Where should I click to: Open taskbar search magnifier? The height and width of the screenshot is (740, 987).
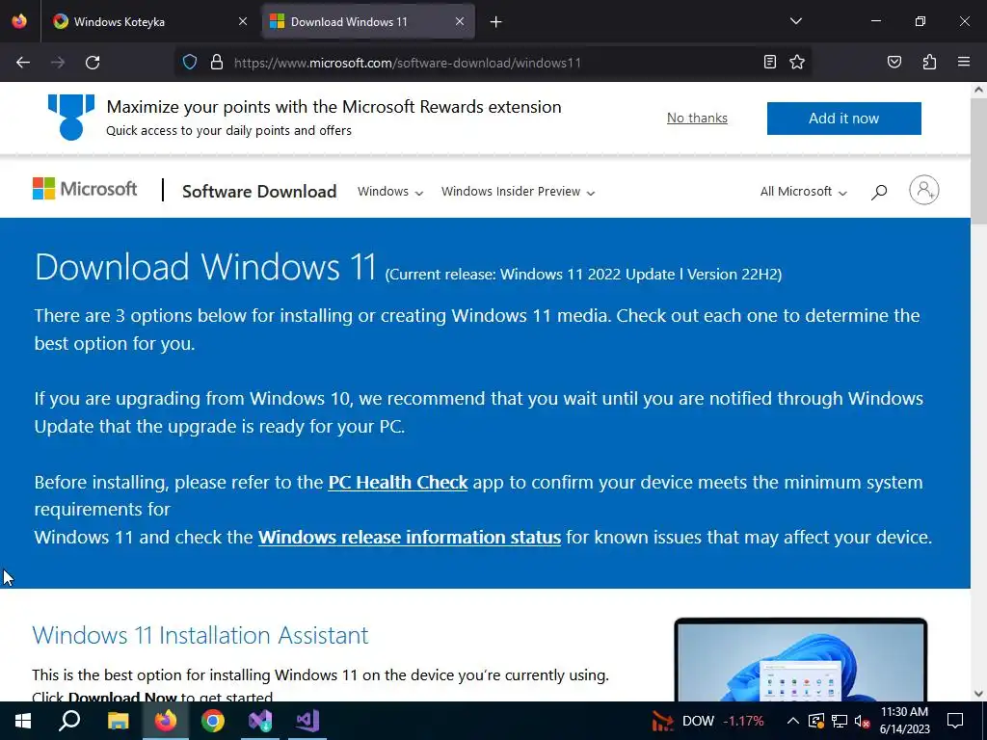coord(69,721)
